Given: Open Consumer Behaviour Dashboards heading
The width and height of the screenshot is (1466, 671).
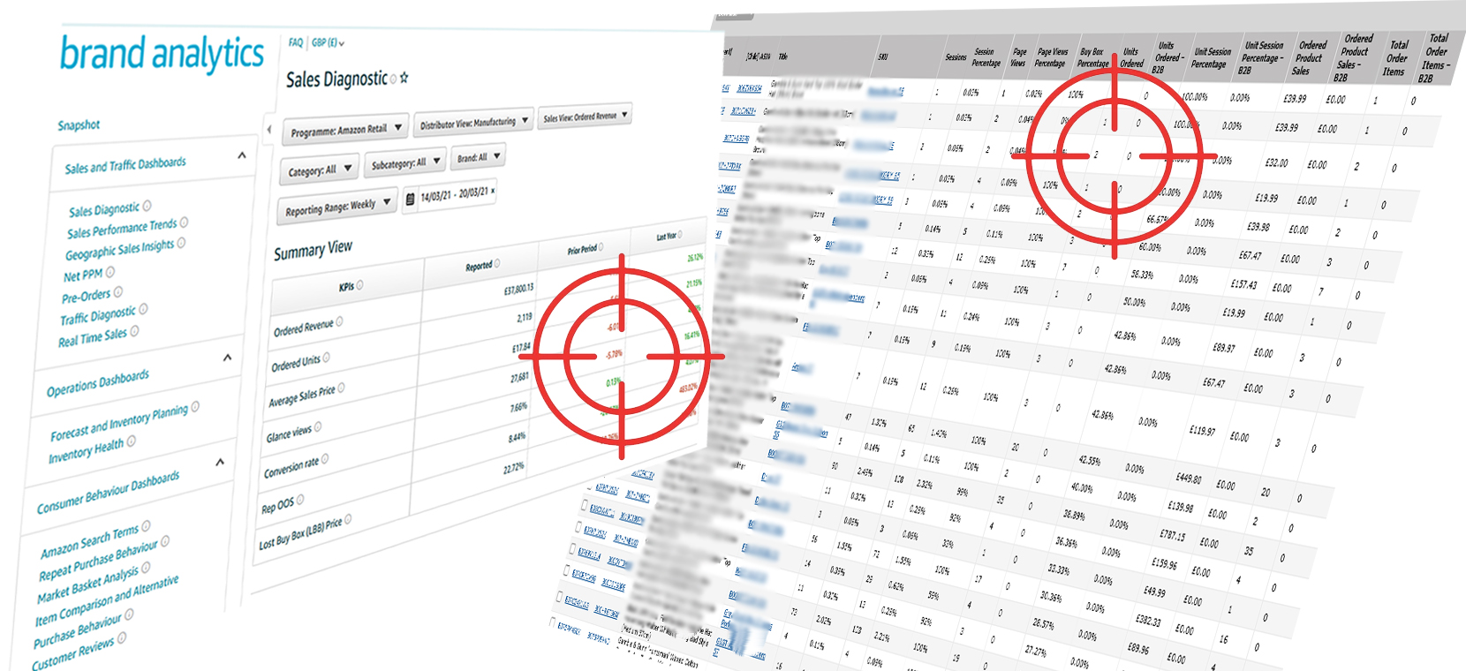Looking at the screenshot, I should coord(108,493).
